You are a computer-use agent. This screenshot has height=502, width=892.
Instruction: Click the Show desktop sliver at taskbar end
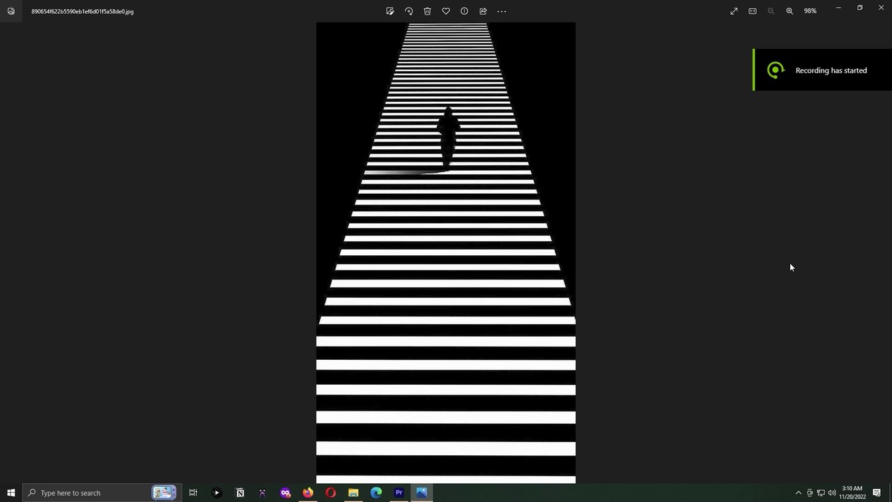pyautogui.click(x=891, y=493)
